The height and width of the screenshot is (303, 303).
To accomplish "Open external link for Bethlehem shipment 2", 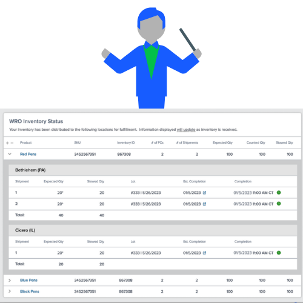I will (204, 204).
